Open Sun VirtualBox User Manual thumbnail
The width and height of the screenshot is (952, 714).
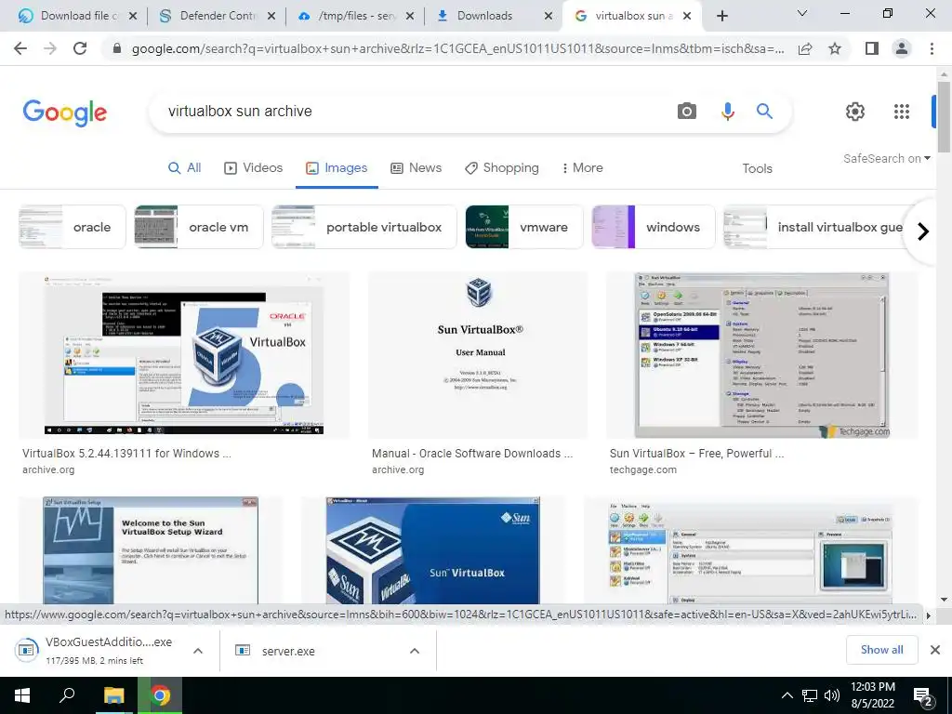478,354
